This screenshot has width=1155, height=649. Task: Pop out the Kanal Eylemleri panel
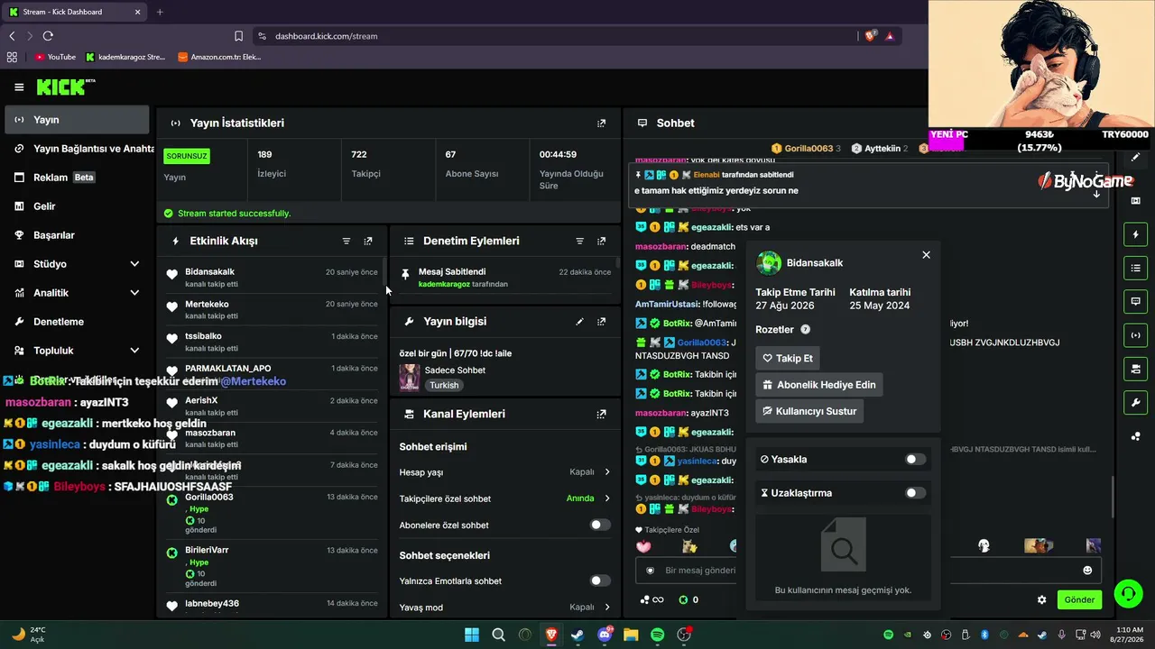coord(602,414)
